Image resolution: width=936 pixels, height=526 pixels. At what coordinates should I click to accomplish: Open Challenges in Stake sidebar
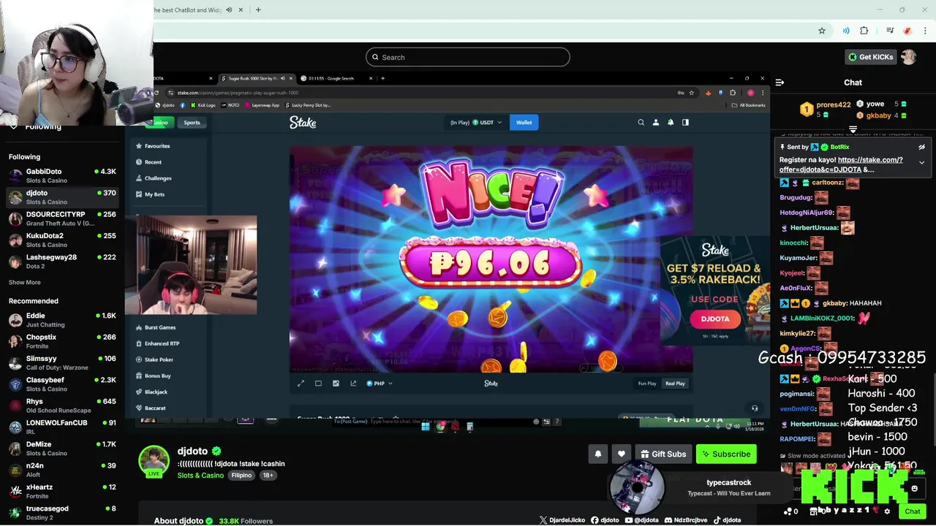(x=158, y=178)
